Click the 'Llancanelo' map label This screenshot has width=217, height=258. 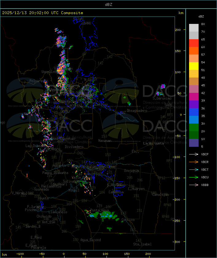tap(58, 212)
